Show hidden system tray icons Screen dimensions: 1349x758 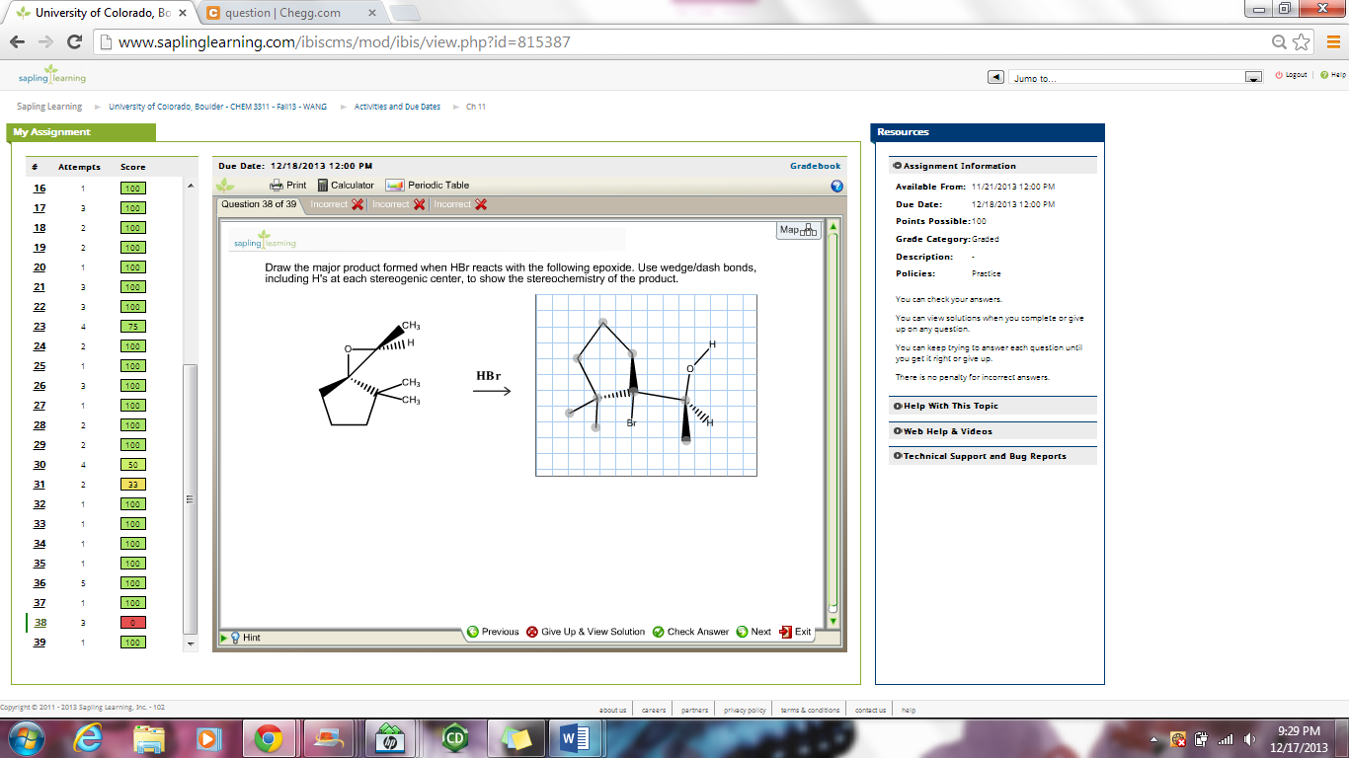pyautogui.click(x=1154, y=739)
